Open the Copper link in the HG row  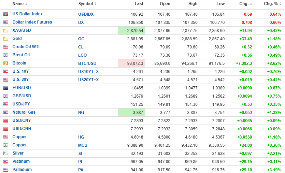point(20,136)
